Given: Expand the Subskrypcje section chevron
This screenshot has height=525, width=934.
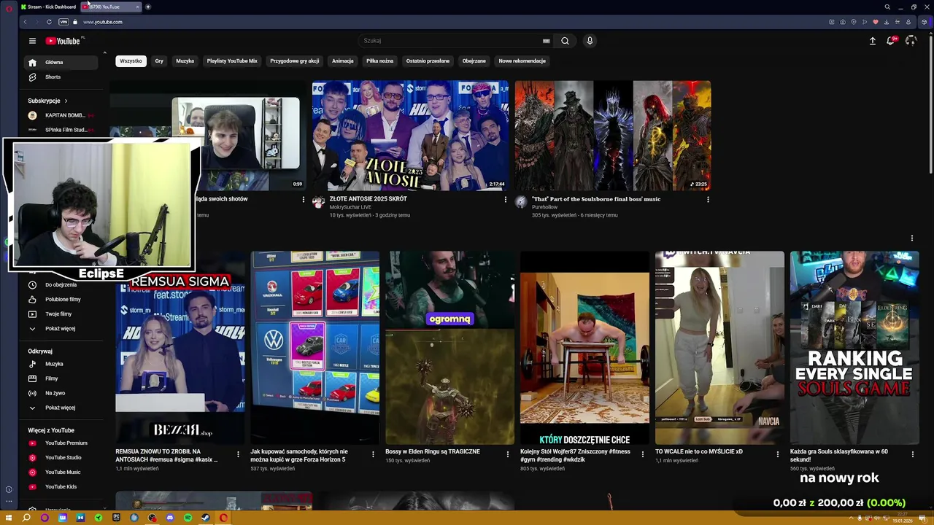Looking at the screenshot, I should [x=66, y=101].
